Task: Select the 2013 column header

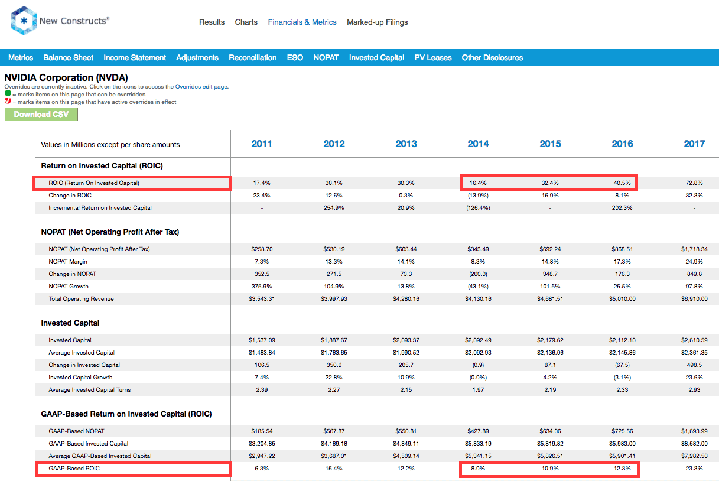Action: pyautogui.click(x=406, y=144)
